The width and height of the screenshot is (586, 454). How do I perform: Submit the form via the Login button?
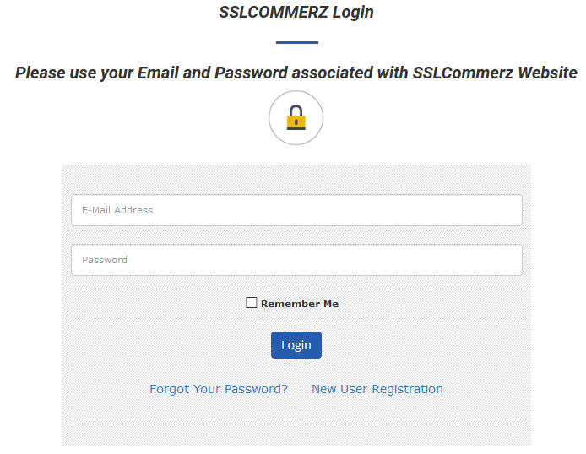click(x=296, y=345)
